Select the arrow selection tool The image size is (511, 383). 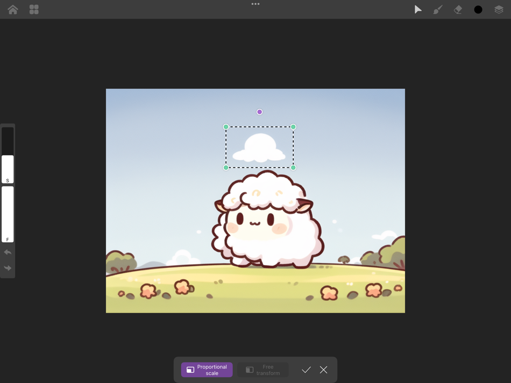point(418,9)
